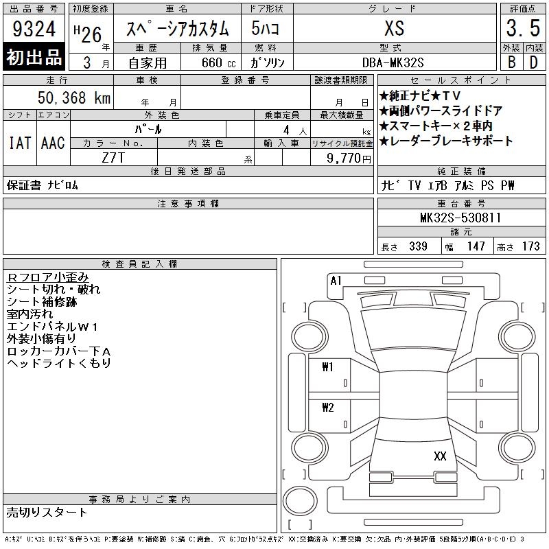
Task: Click the displacement value 660 cc
Action: click(x=218, y=62)
